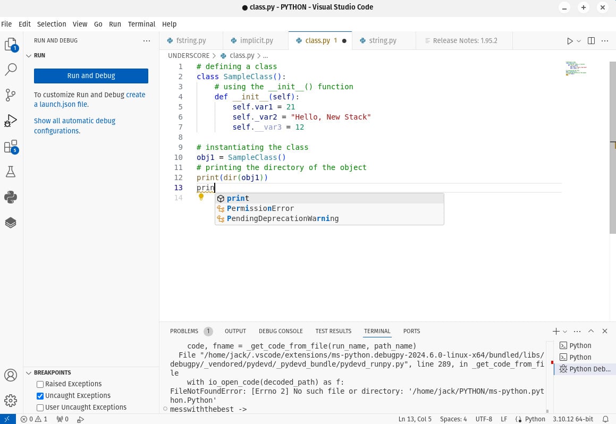Open Run and Debug panel More Actions ellipsis

[147, 40]
